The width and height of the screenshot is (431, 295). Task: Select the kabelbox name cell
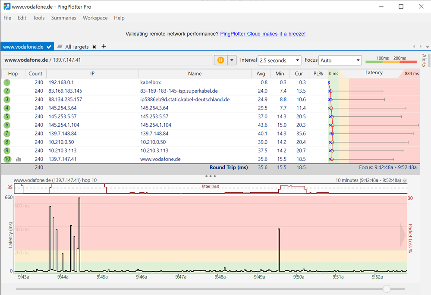[151, 82]
